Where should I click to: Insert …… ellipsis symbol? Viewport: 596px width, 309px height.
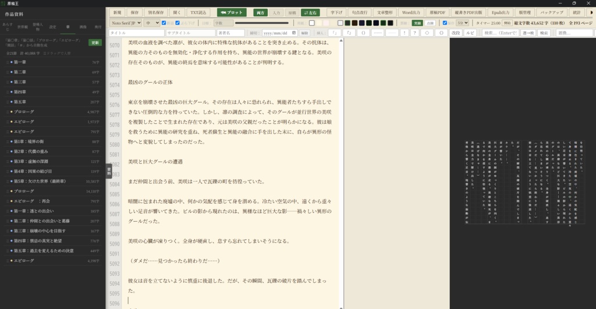coord(377,33)
